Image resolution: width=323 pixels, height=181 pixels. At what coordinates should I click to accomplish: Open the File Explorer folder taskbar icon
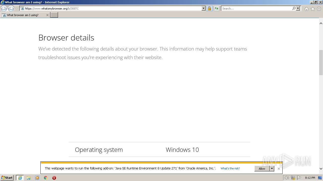[x=29, y=178]
